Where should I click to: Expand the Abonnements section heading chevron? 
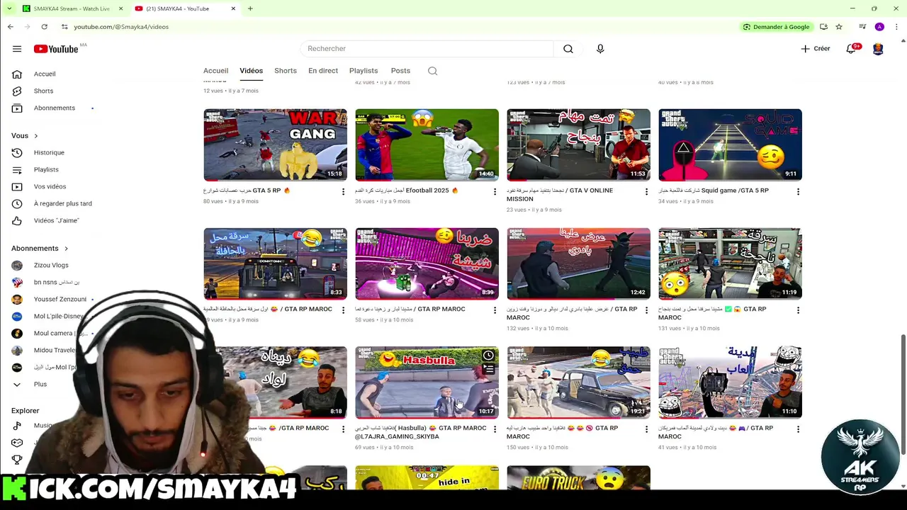(x=66, y=249)
